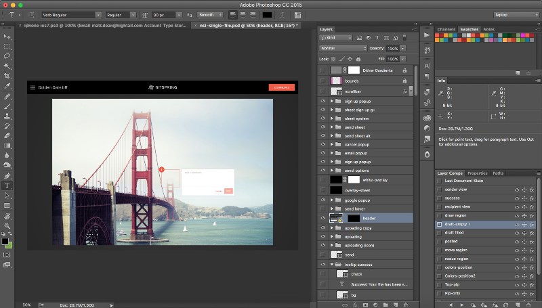Click the text color swatch in options bar

(x=267, y=15)
